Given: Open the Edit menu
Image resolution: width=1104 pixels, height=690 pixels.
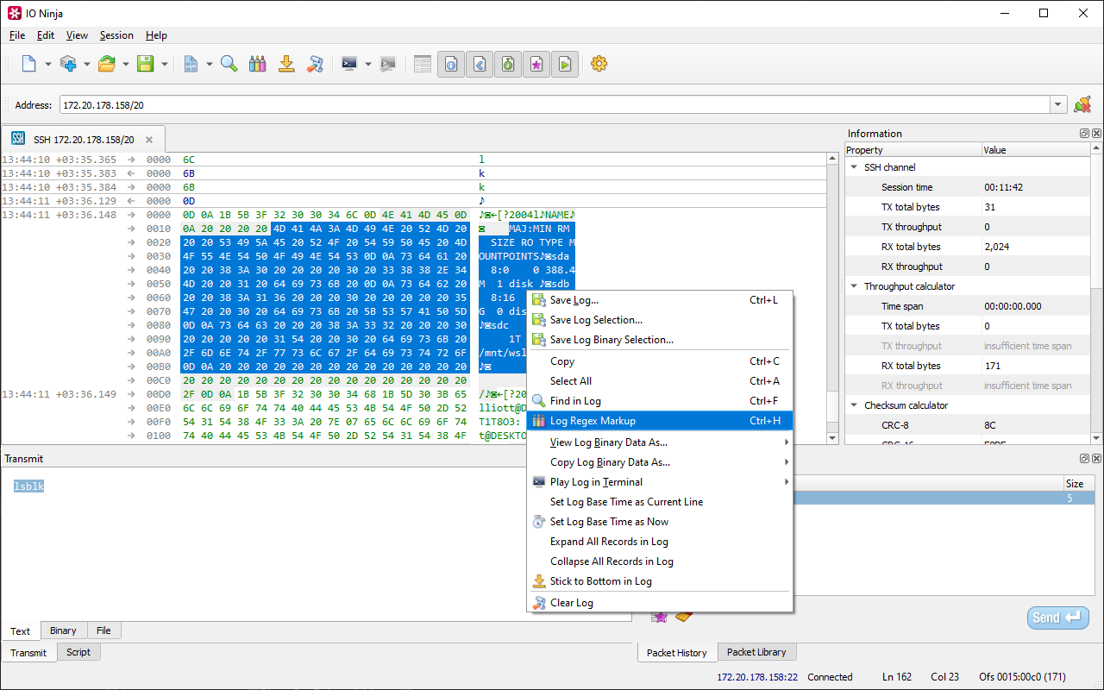Looking at the screenshot, I should pyautogui.click(x=46, y=35).
